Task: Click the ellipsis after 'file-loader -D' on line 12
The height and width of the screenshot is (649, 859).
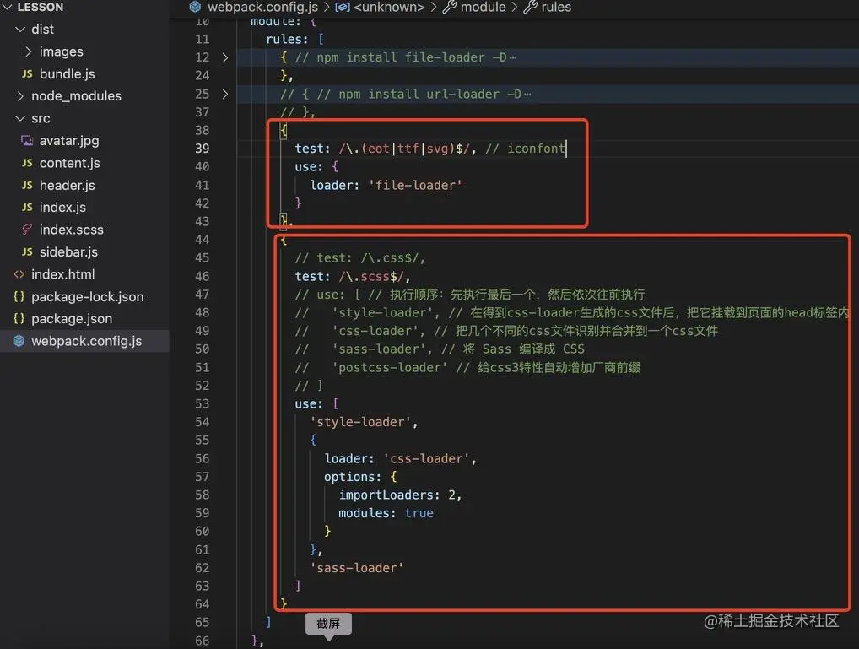Action: pyautogui.click(x=513, y=57)
